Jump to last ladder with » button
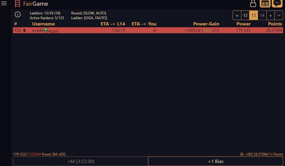This screenshot has height=166, width=285. pos(270,15)
